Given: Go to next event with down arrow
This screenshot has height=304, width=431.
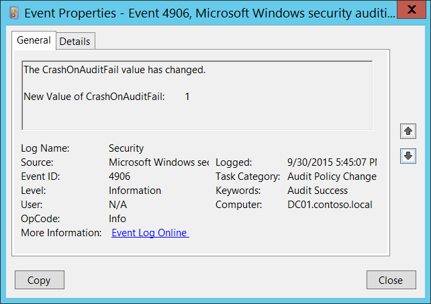Looking at the screenshot, I should [408, 156].
